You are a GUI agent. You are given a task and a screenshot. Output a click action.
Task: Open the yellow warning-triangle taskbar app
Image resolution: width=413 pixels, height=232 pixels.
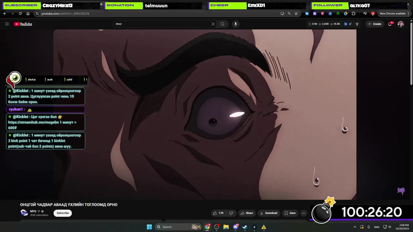coord(264,227)
